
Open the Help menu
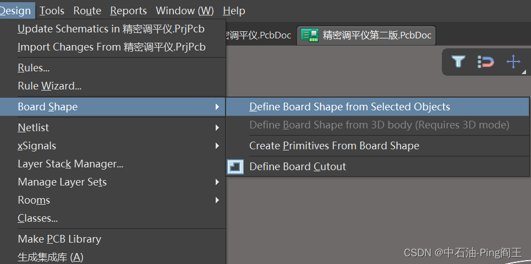[234, 11]
